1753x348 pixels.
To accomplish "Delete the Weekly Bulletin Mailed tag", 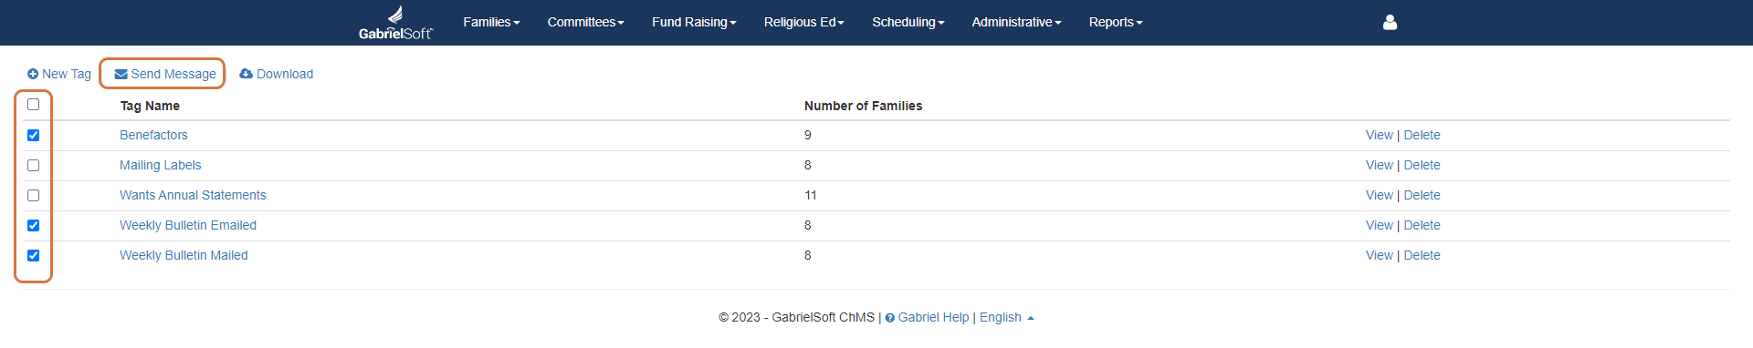I will 1422,255.
